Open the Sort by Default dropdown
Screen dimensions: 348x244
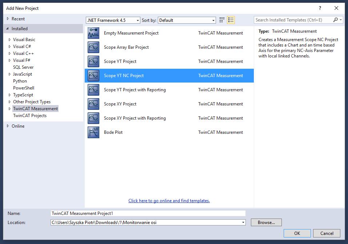click(x=187, y=20)
